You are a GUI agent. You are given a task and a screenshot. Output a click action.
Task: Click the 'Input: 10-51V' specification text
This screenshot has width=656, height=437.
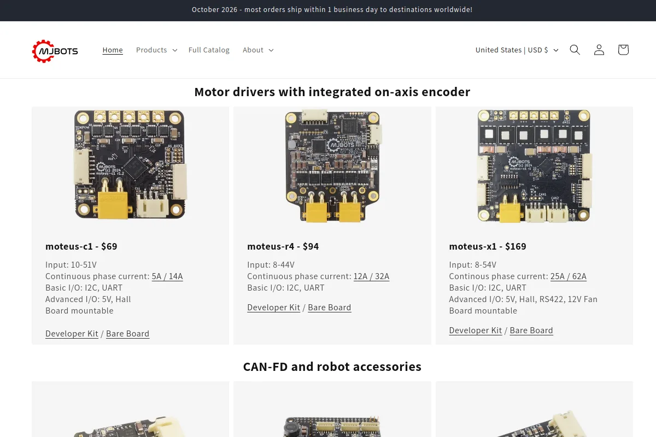[71, 265]
